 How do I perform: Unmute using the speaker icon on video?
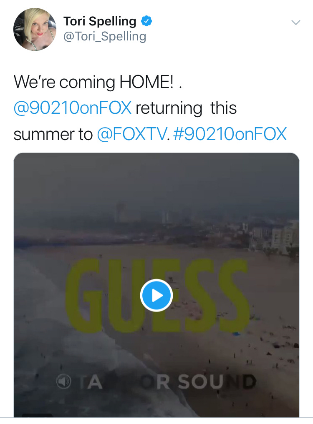(63, 381)
